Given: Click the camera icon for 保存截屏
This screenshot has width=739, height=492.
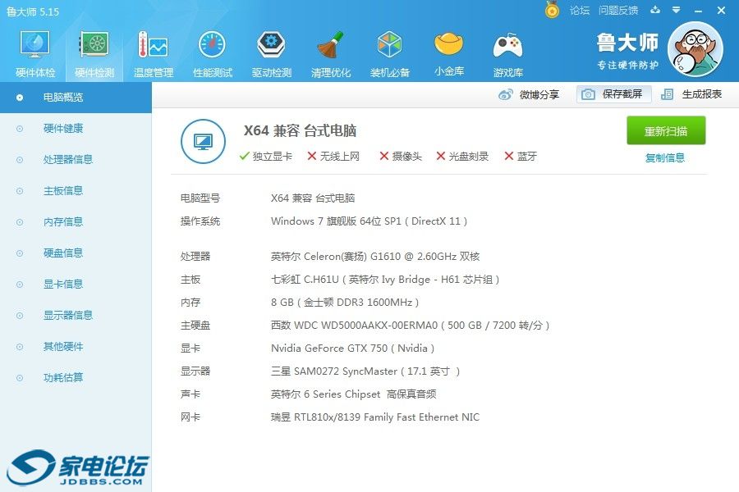Looking at the screenshot, I should click(x=588, y=94).
